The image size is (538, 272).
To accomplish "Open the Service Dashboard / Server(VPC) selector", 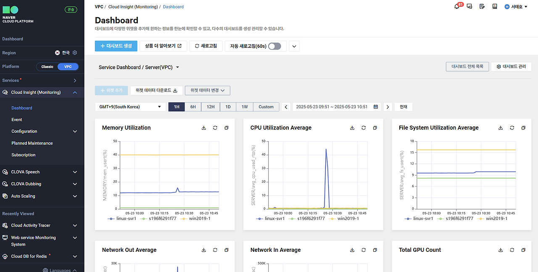I will [x=139, y=67].
